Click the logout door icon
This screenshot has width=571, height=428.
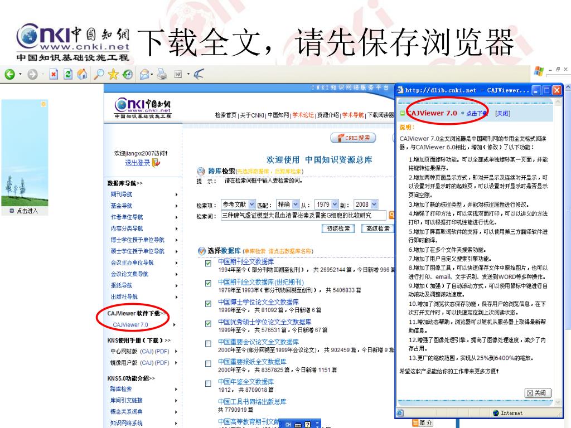tap(156, 162)
